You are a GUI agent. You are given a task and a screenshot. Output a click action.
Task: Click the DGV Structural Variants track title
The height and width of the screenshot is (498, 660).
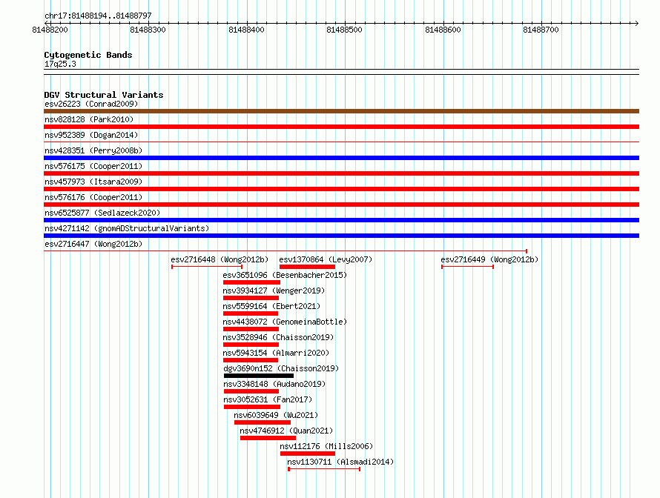(x=104, y=95)
